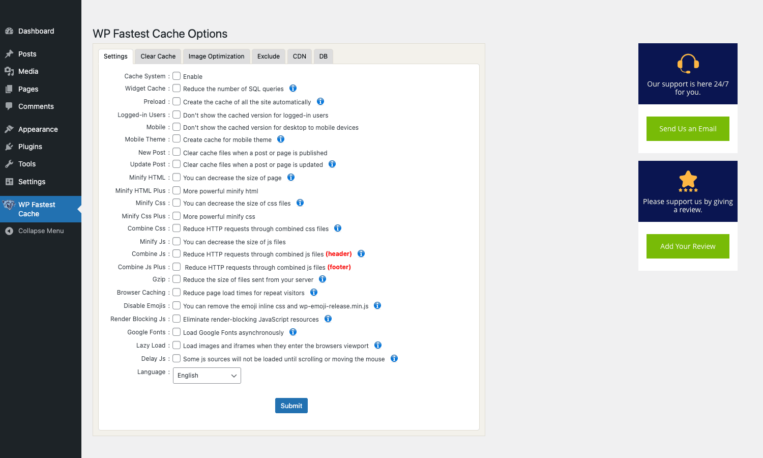The height and width of the screenshot is (458, 763).
Task: Switch to the Settings tab
Action: click(x=115, y=56)
